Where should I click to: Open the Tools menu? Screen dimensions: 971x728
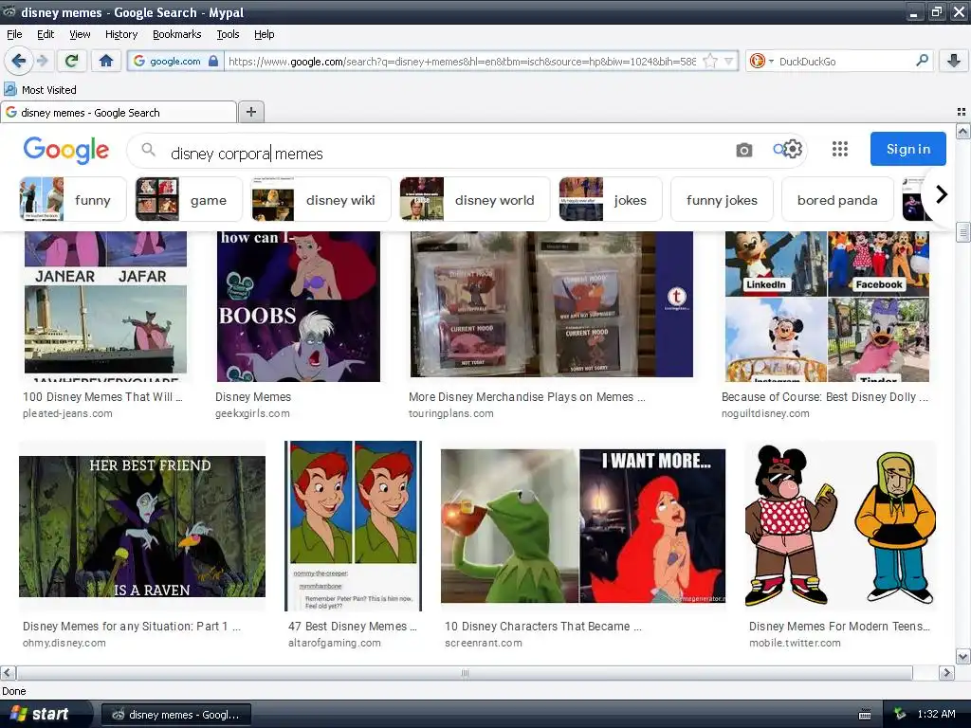coord(228,34)
